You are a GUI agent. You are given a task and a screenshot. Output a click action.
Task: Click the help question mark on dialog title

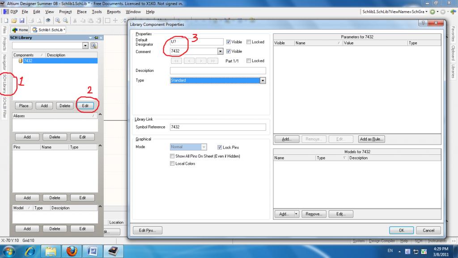(423, 23)
